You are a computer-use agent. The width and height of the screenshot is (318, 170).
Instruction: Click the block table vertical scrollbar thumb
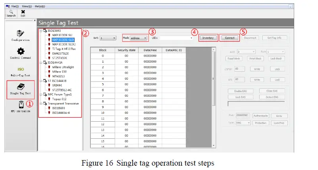pyautogui.click(x=213, y=78)
